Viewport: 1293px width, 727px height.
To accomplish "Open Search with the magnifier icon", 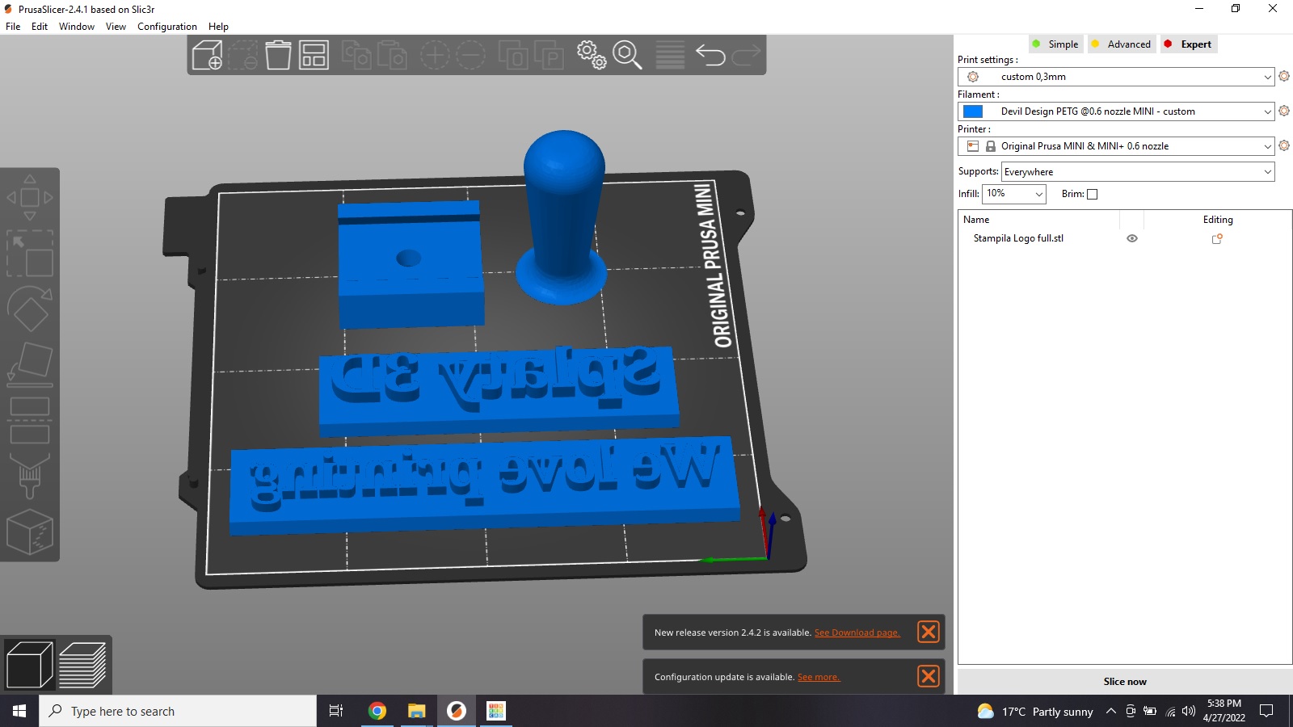I will tap(627, 55).
